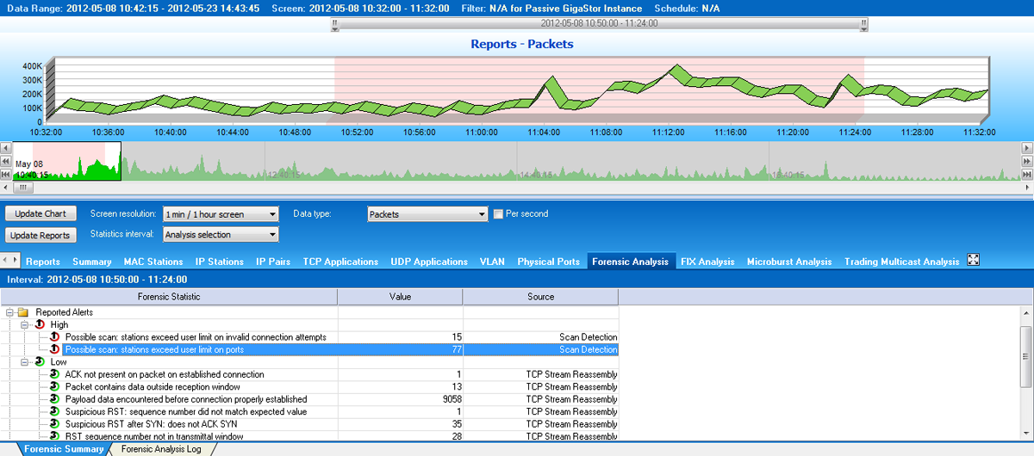This screenshot has height=456, width=1034.
Task: Jump to timeline start with skip-back button
Action: pyautogui.click(x=6, y=174)
